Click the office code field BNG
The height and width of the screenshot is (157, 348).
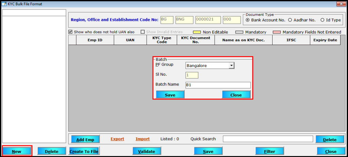click(184, 20)
